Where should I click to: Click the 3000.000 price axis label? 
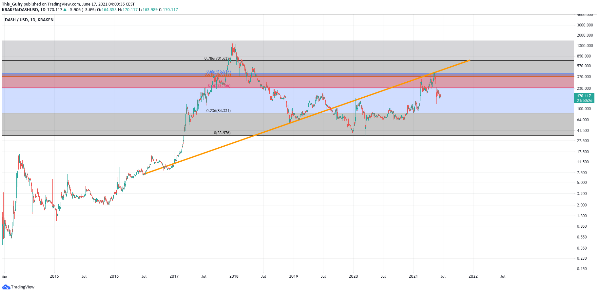(x=585, y=25)
